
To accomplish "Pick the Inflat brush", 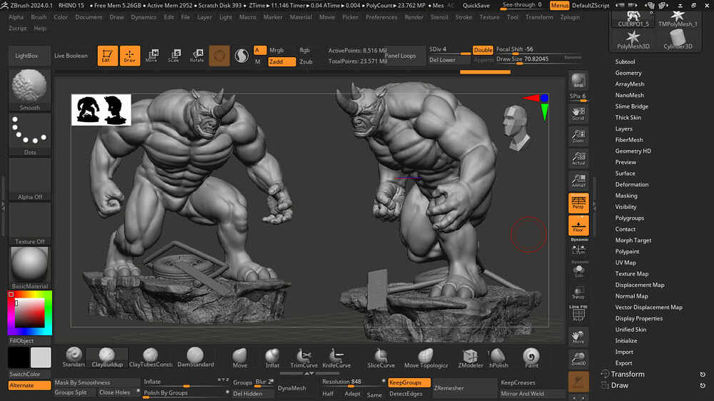I will click(x=272, y=357).
